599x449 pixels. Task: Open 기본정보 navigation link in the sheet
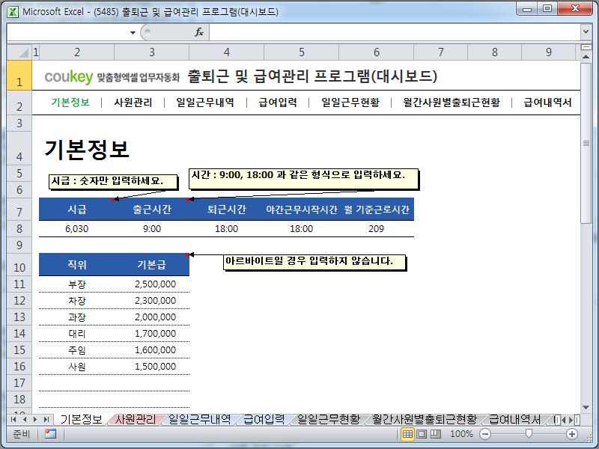(70, 103)
